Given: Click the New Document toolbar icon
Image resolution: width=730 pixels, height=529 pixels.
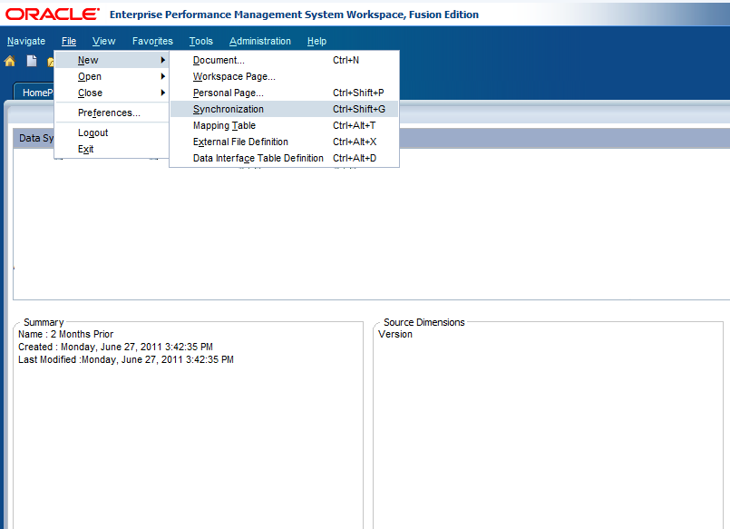Looking at the screenshot, I should coord(30,59).
